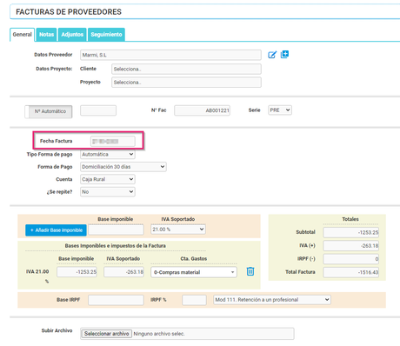Click the Total Factura field

click(x=350, y=272)
